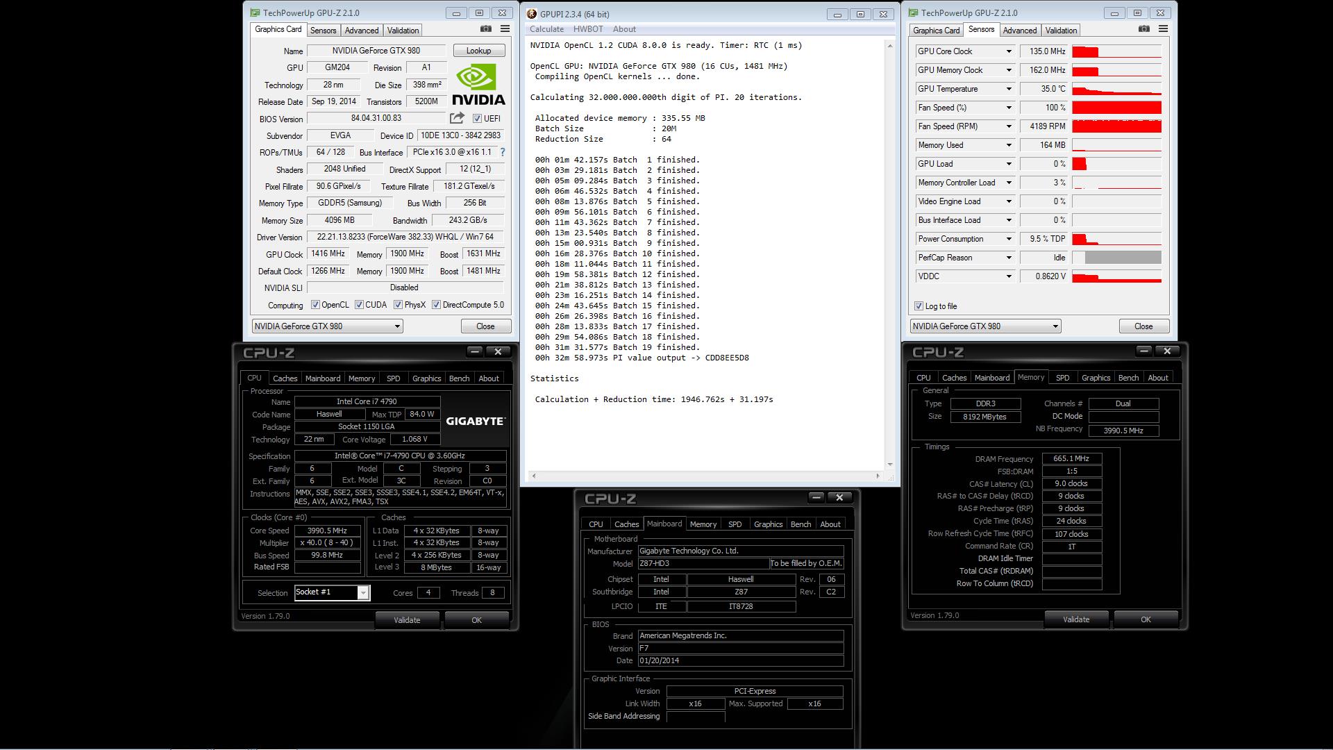Viewport: 1333px width, 750px height.
Task: Switch to Validation tab in left GPU-Z
Action: (x=403, y=31)
